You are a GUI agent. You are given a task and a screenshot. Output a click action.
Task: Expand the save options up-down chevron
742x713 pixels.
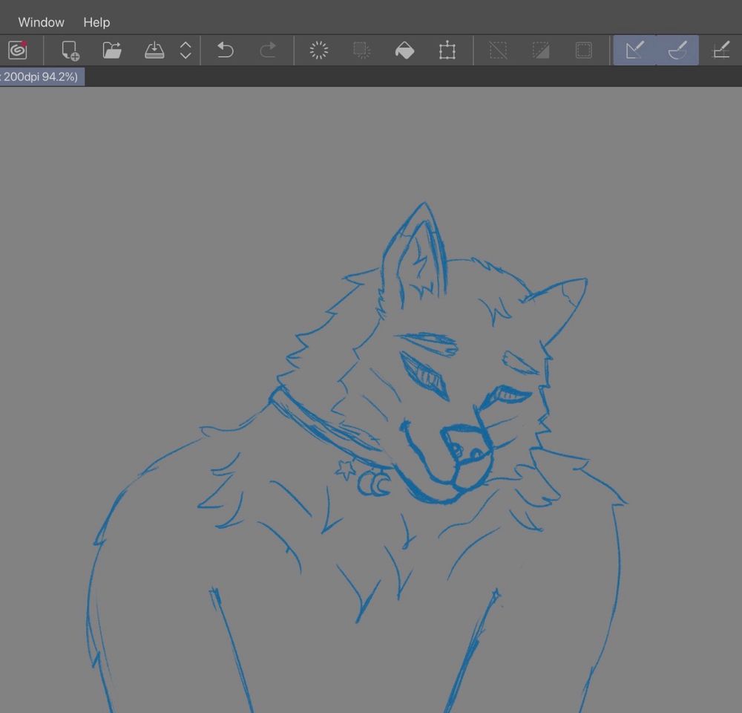(x=185, y=51)
